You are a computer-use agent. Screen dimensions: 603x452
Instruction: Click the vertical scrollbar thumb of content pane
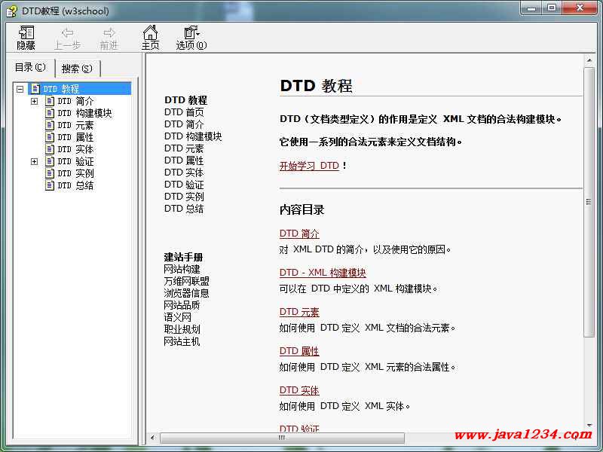pyautogui.click(x=589, y=202)
